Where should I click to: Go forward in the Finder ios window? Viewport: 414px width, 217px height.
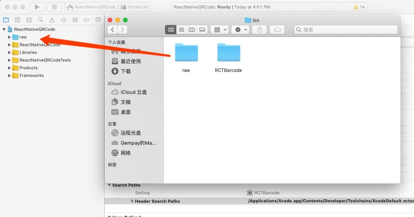122,30
